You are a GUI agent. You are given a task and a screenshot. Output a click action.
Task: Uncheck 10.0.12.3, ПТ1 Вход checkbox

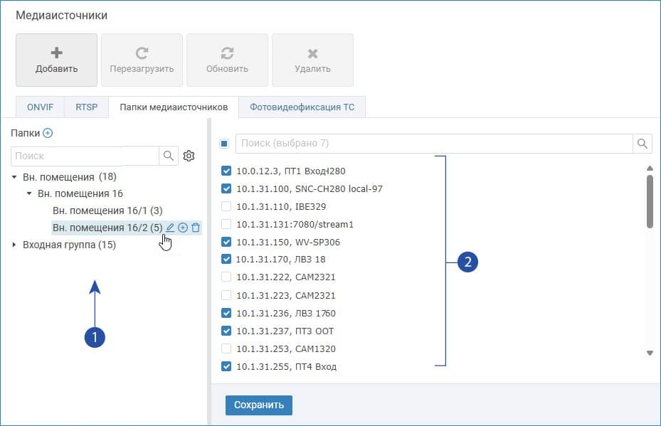pos(226,171)
